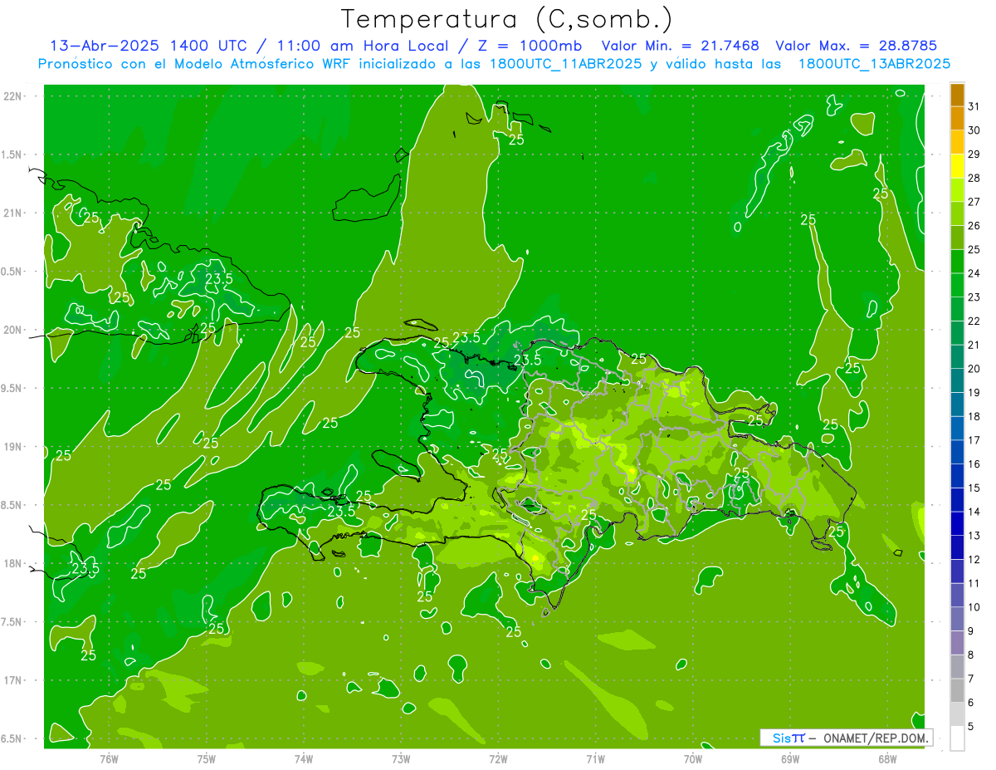Click the '1800UTC_13ABR2025' valid-until time
Screen dimensions: 996x770
tap(874, 64)
